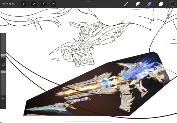Open the Adjustments magic wand menu

pyautogui.click(x=34, y=4)
